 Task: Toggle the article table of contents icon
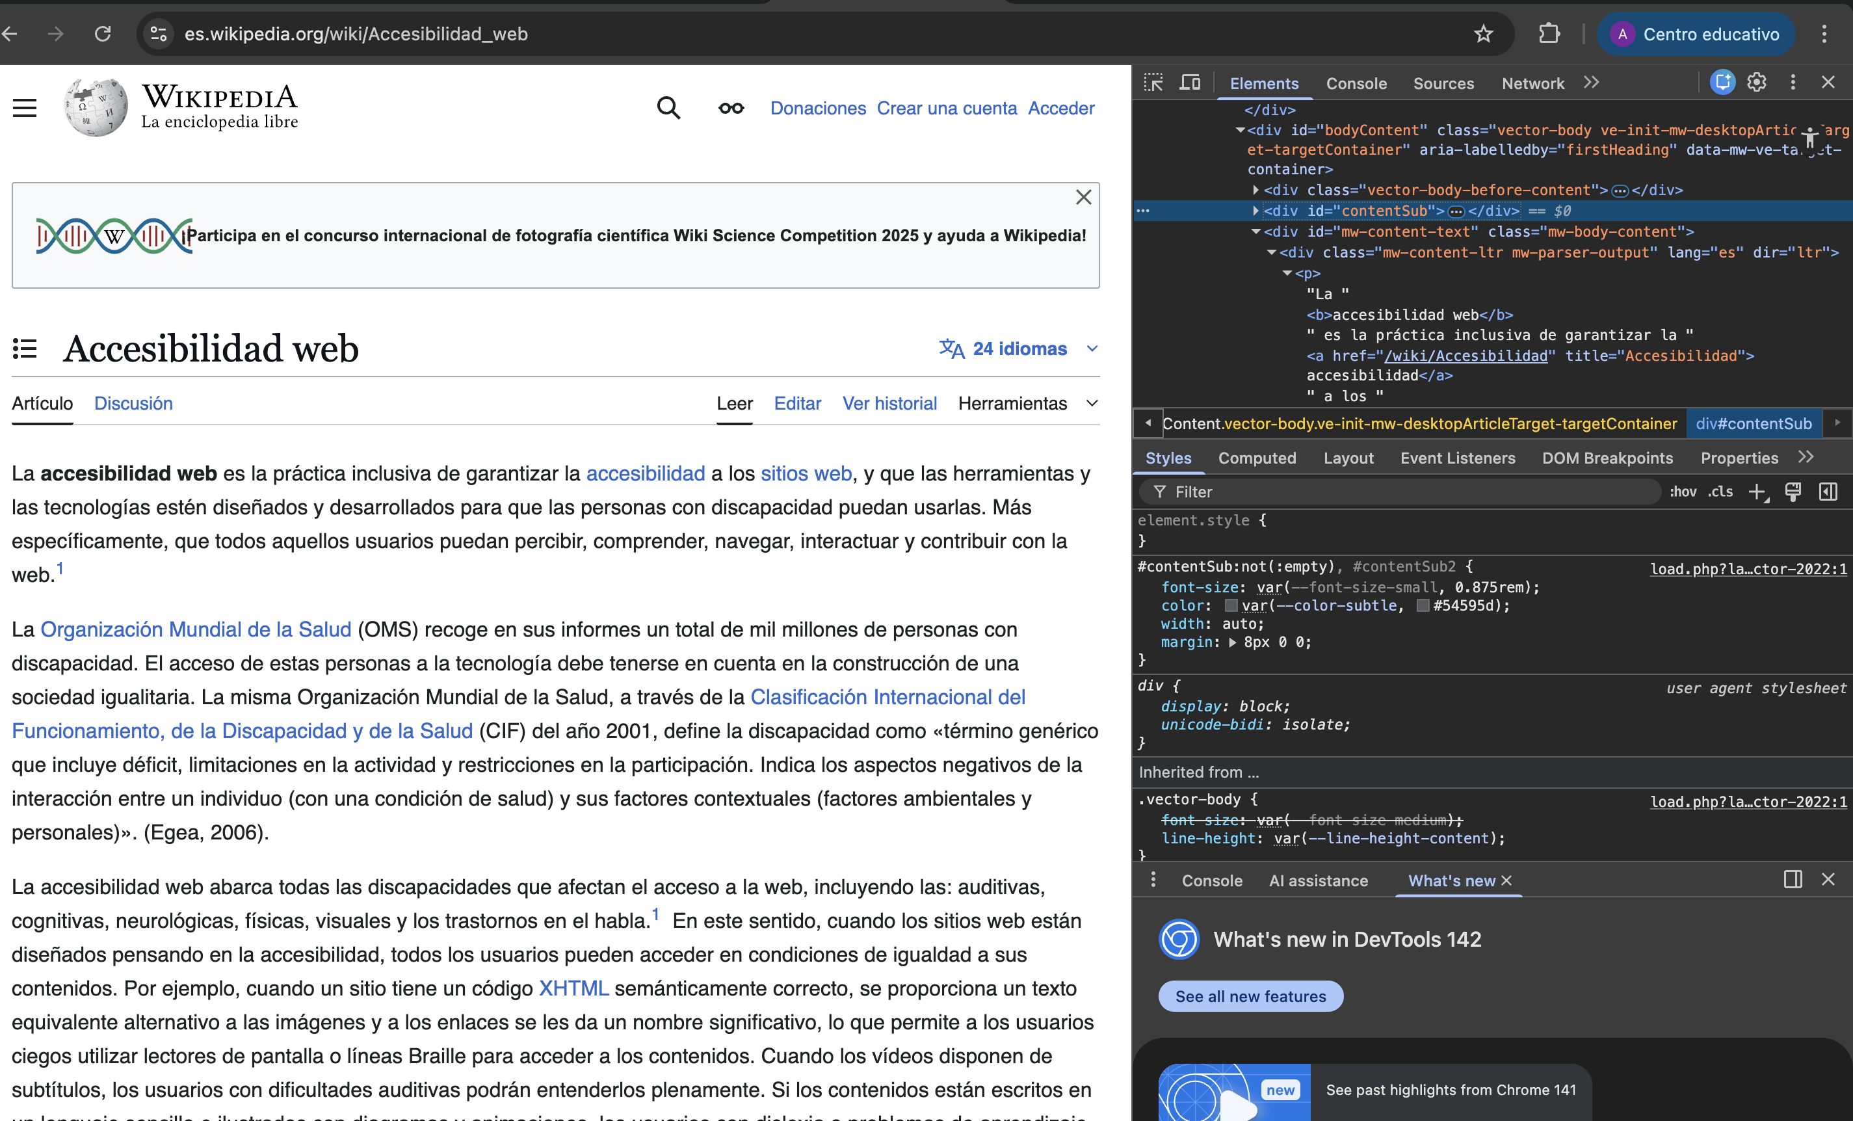pyautogui.click(x=25, y=348)
